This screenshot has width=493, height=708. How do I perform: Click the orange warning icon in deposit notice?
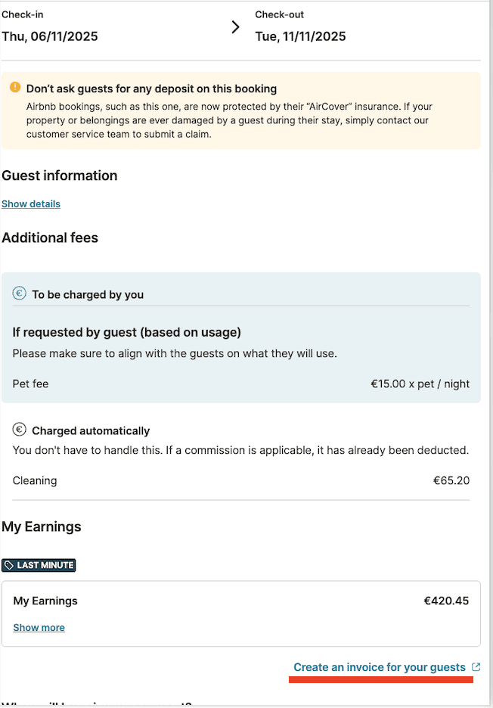(15, 88)
